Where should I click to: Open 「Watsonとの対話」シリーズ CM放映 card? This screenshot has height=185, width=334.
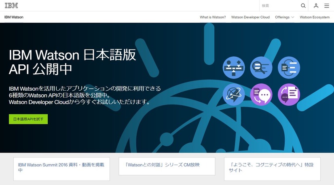point(167,166)
